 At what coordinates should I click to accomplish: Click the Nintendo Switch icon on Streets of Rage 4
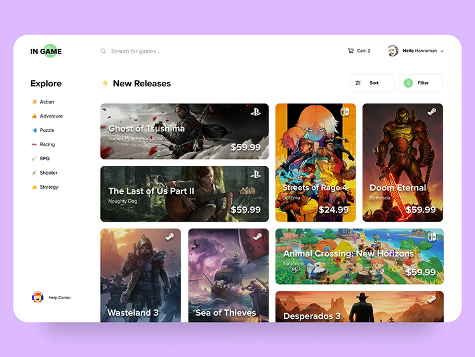coord(344,112)
